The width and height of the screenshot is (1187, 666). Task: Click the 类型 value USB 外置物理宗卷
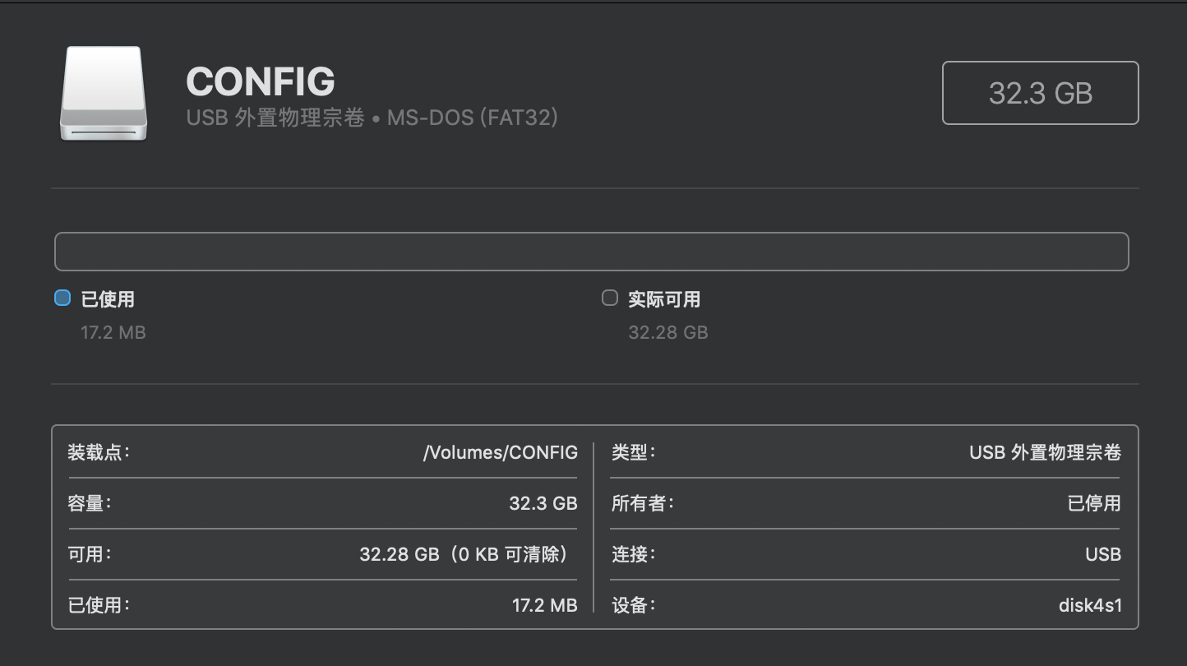[1045, 452]
